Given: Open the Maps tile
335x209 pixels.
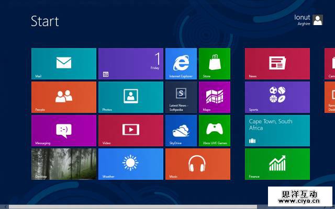Looking at the screenshot, I should click(x=214, y=97).
